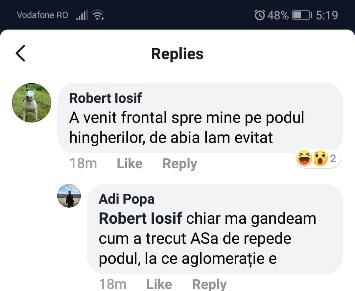The image size is (355, 291).
Task: Tap the Replies header title
Action: [x=177, y=54]
